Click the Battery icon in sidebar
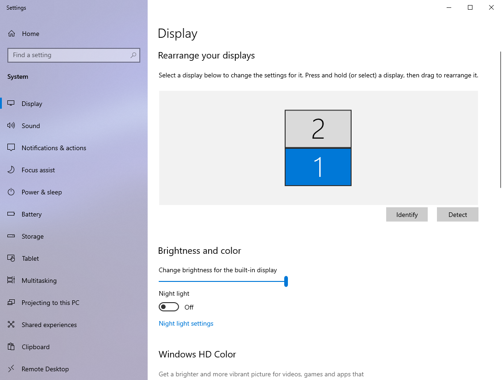The width and height of the screenshot is (502, 380). tap(12, 214)
